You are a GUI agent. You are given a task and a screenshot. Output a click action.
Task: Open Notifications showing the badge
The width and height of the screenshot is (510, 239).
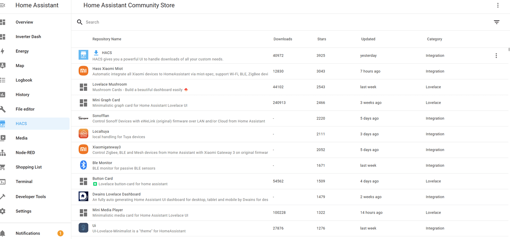[x=28, y=233]
